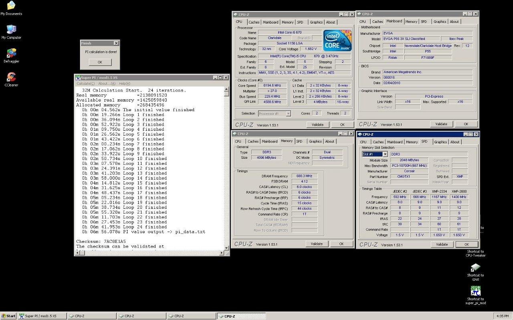513x320 pixels.
Task: Switch to Mainboard tab in CPU window
Action: pos(271,22)
